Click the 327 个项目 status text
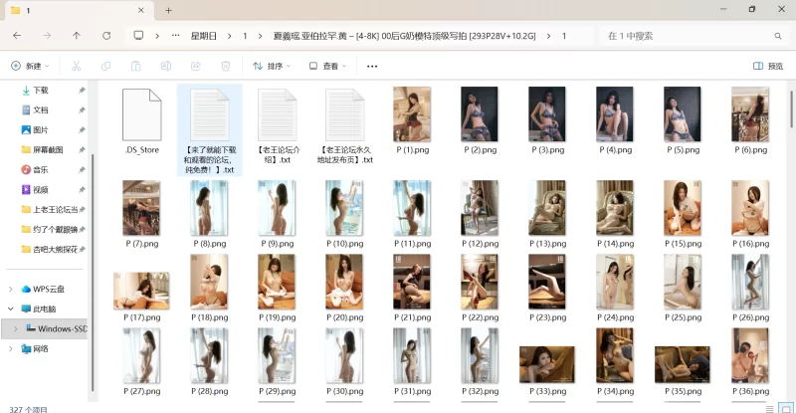Image resolution: width=796 pixels, height=413 pixels. (x=29, y=409)
